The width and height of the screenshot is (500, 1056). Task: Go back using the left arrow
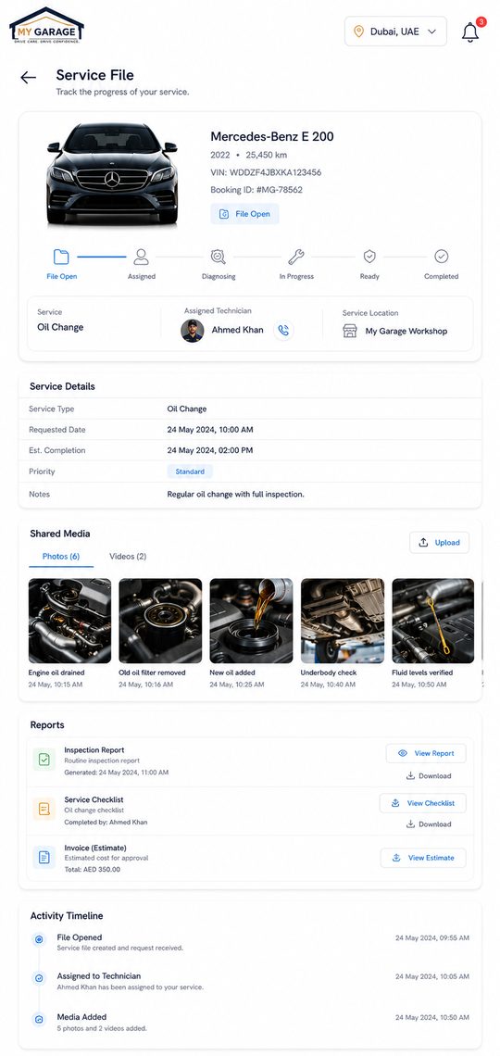[29, 78]
